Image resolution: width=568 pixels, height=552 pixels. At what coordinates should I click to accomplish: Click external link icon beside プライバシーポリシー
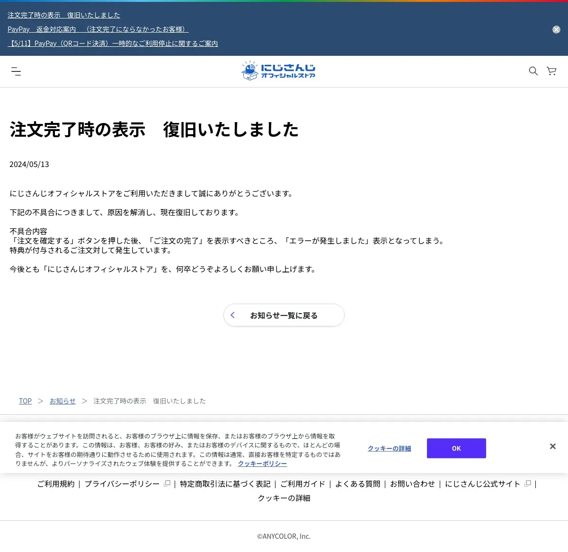pyautogui.click(x=167, y=483)
